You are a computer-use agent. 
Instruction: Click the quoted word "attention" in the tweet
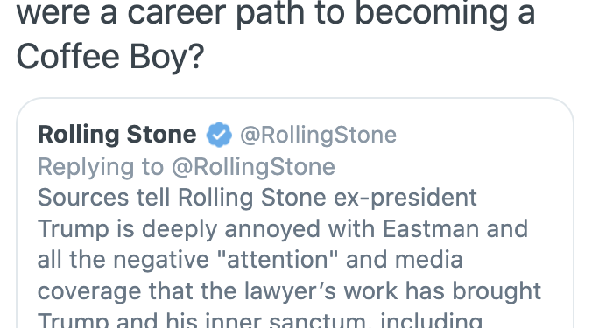[x=277, y=260]
